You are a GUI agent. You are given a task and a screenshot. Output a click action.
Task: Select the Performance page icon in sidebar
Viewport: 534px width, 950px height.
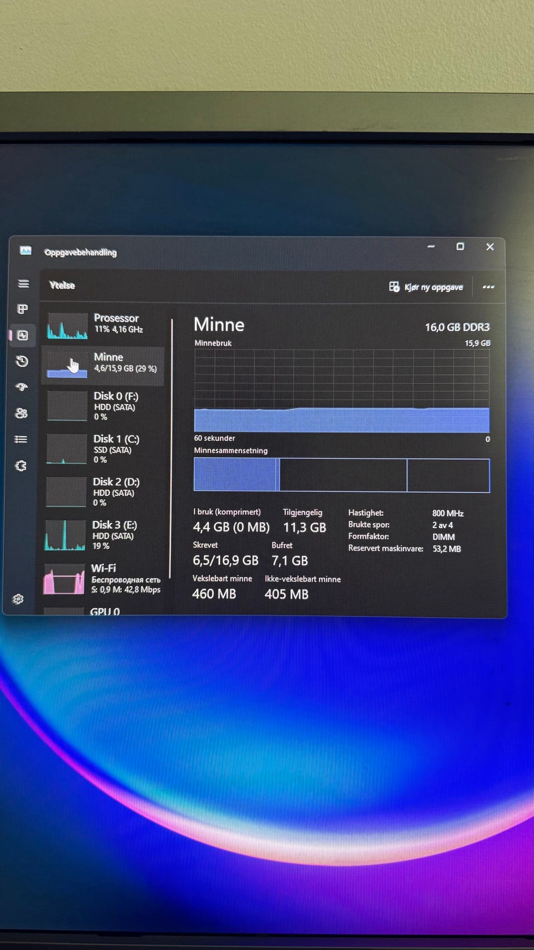(23, 335)
